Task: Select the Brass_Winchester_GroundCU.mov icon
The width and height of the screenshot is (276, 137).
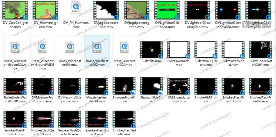Action: click(15, 47)
